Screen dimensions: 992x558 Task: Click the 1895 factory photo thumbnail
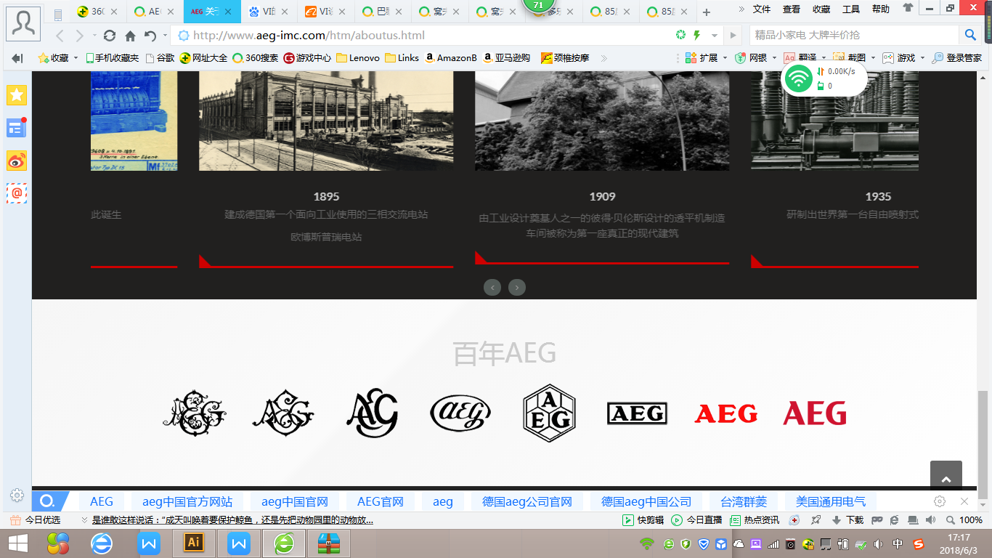326,121
